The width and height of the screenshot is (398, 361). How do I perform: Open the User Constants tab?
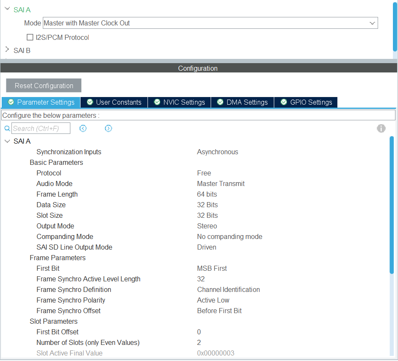coord(114,102)
